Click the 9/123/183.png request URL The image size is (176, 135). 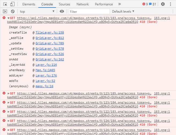click(x=84, y=18)
